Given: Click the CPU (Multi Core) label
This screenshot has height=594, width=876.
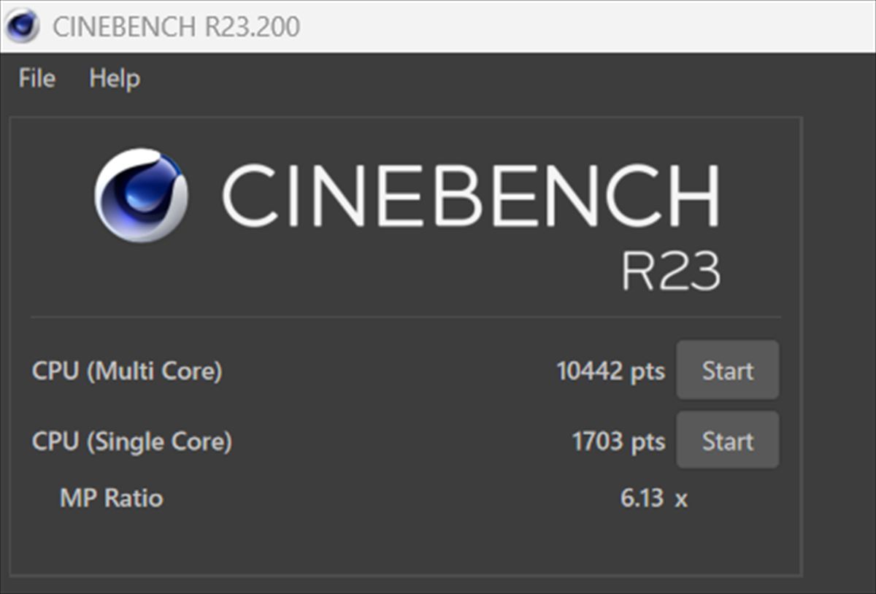Looking at the screenshot, I should coord(126,371).
